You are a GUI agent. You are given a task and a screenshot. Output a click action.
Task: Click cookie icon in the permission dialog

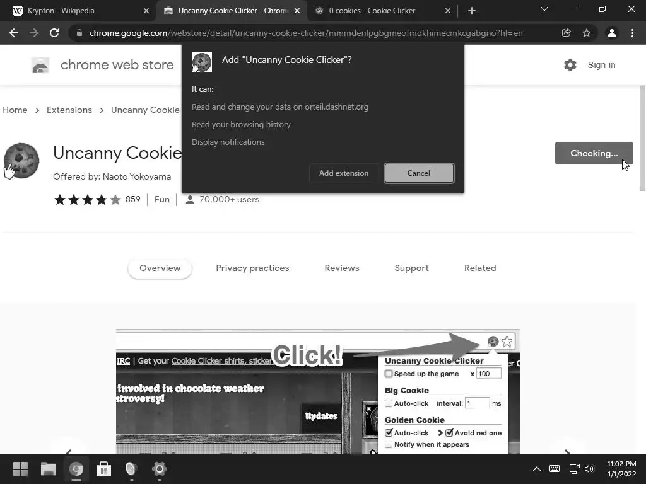coord(202,62)
